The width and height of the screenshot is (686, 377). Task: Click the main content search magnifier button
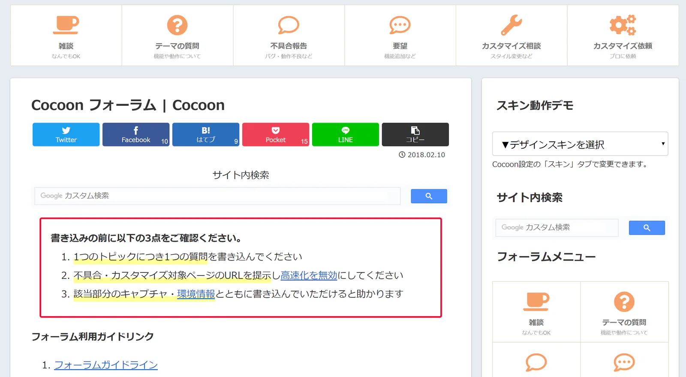click(429, 196)
